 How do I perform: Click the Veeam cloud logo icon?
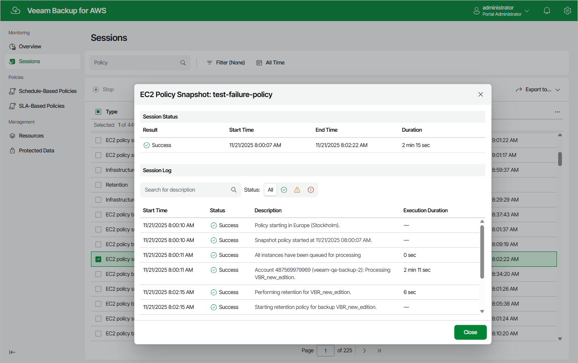[x=15, y=10]
